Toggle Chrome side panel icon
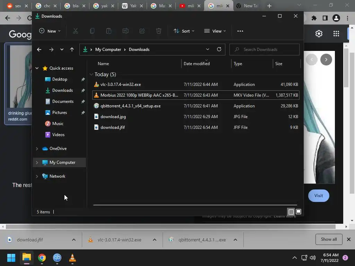 (x=325, y=18)
